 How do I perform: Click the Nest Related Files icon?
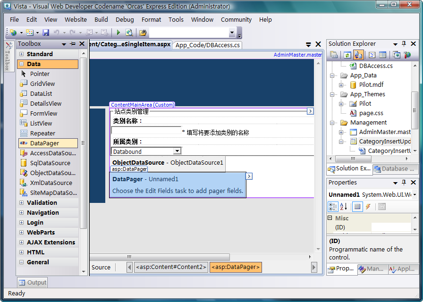[358, 55]
